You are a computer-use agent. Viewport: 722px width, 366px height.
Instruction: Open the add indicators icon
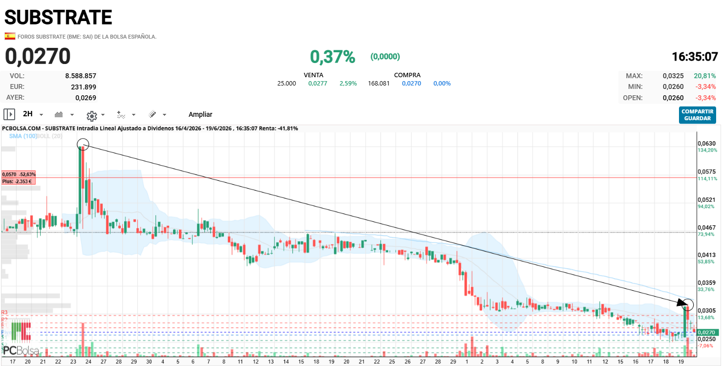tap(121, 115)
